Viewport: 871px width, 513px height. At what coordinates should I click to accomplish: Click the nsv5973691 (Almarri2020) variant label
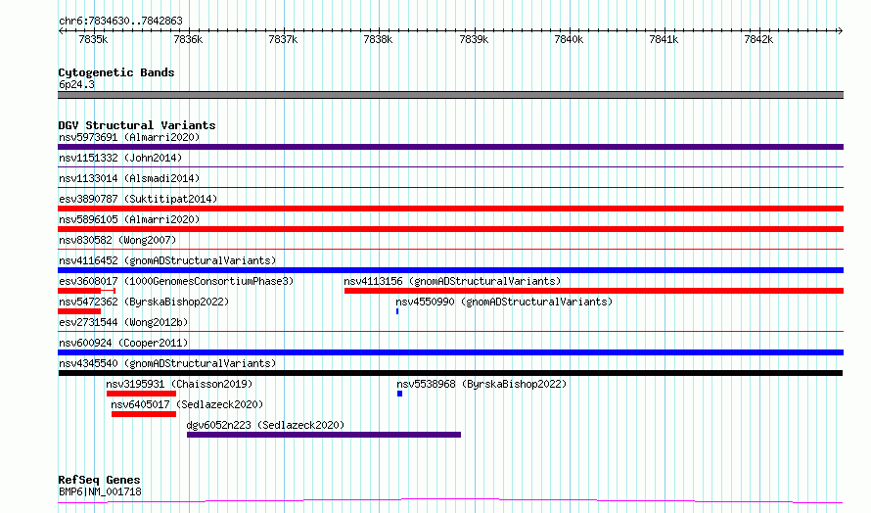pos(129,137)
